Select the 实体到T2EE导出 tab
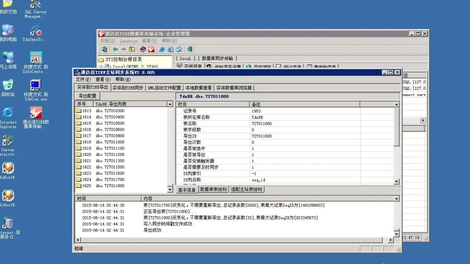This screenshot has height=264, width=470. pos(92,87)
